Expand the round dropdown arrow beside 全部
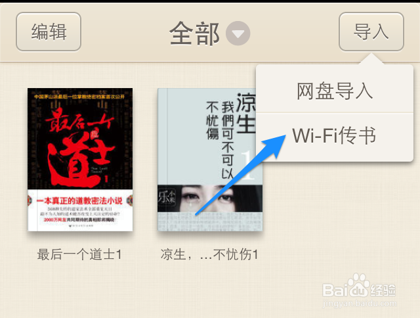Viewport: 420px width, 318px height. 238,34
